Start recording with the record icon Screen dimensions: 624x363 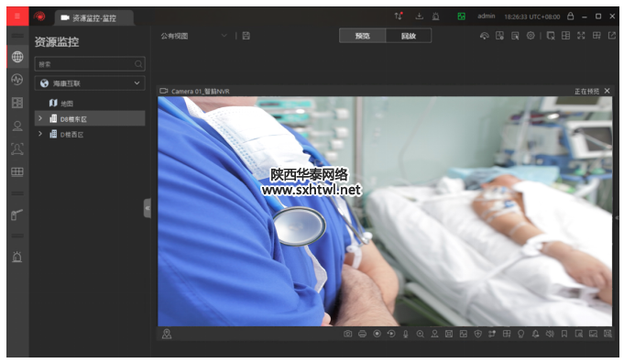point(377,334)
